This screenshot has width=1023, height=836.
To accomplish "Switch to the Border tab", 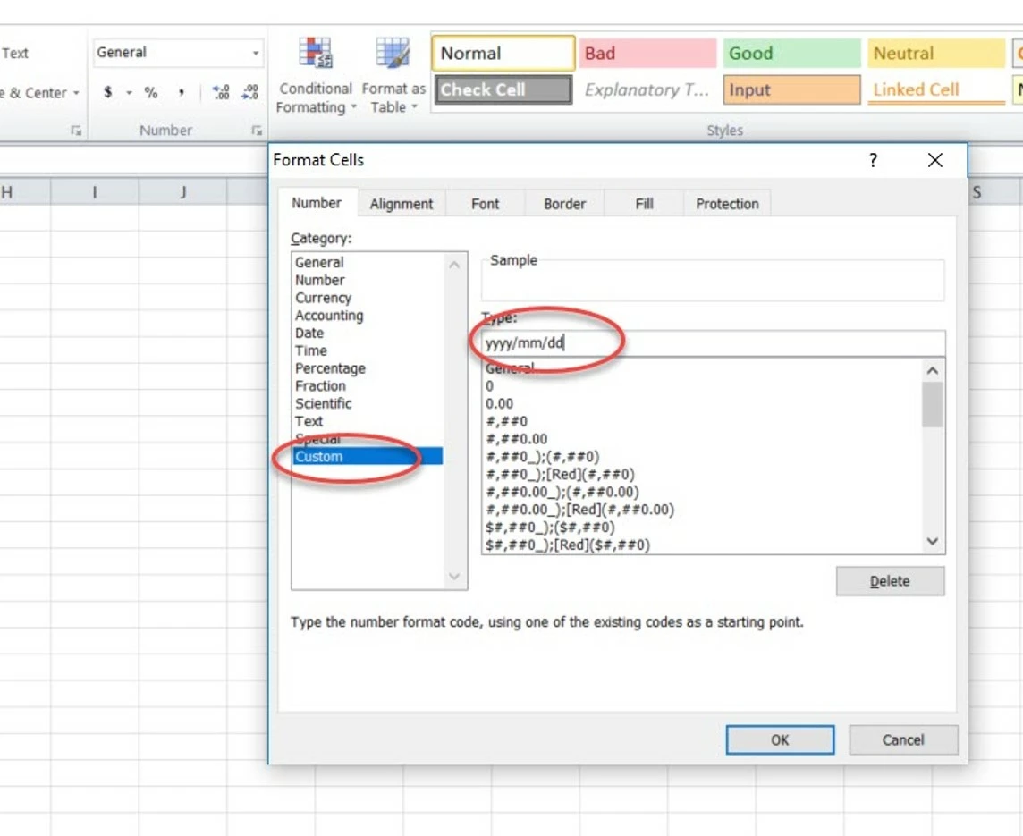I will point(563,203).
